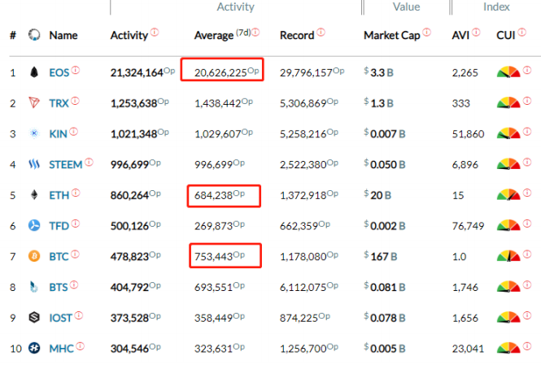
Task: Sort by the Activity column header
Action: (129, 35)
